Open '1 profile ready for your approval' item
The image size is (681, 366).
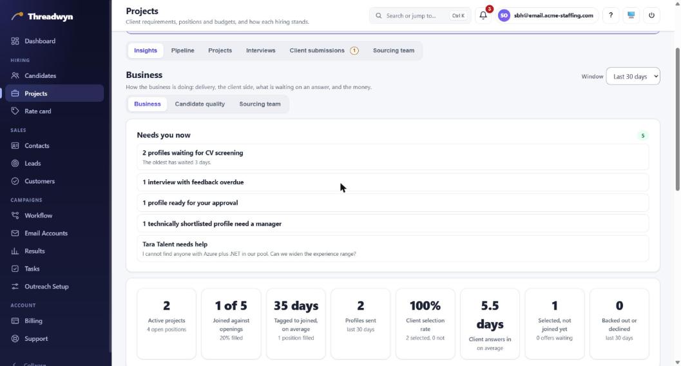(392, 203)
